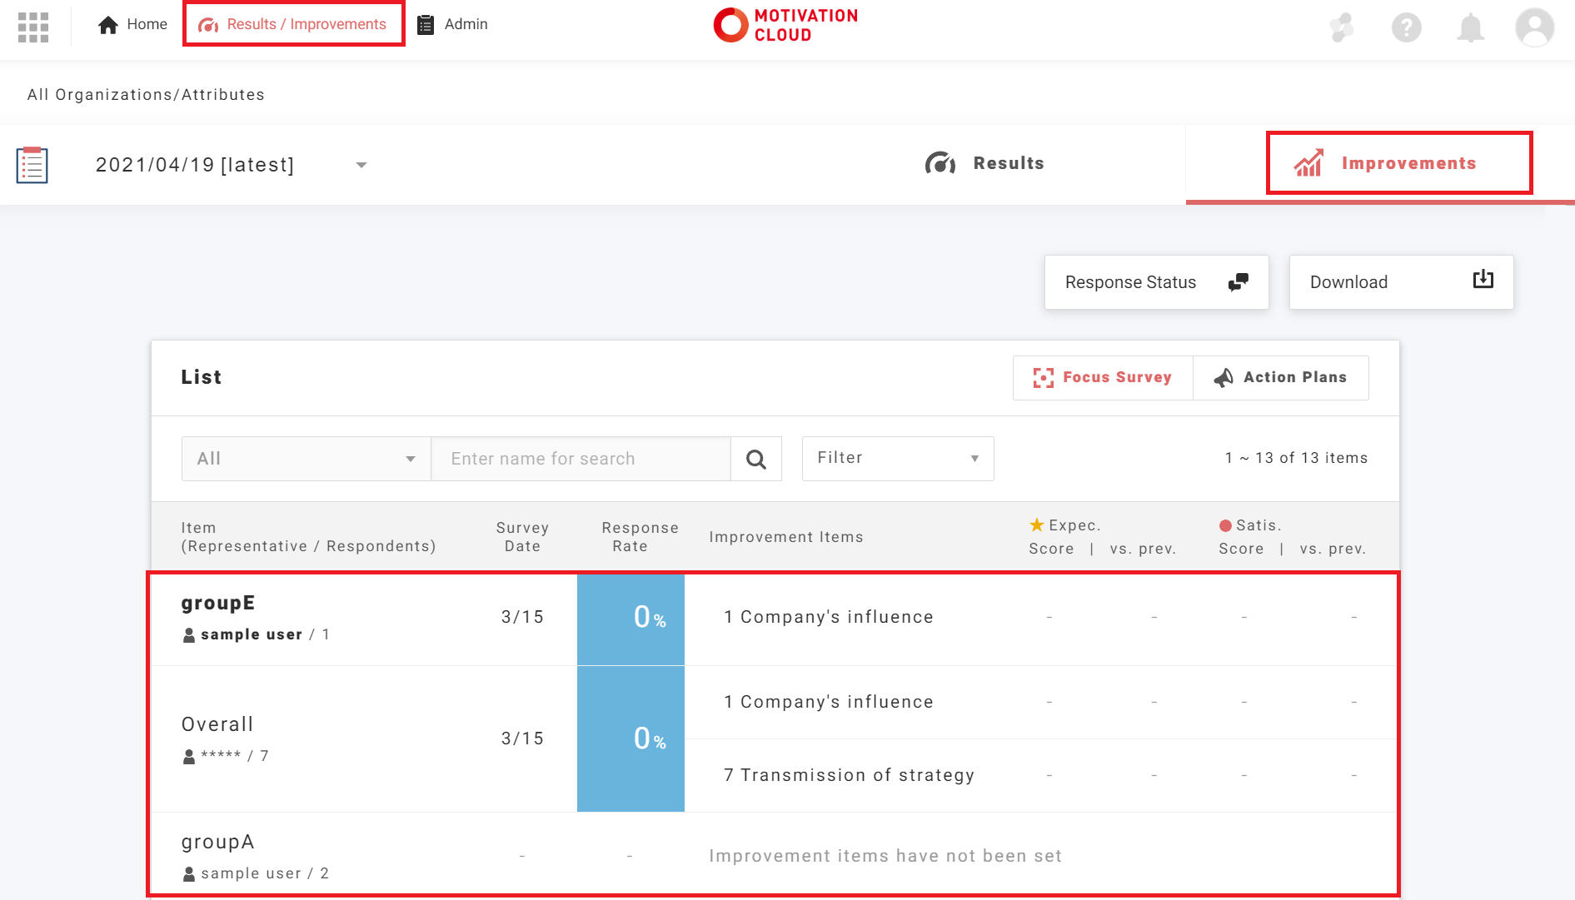Click the Motivation Cloud logo
1575x900 pixels.
tap(786, 25)
